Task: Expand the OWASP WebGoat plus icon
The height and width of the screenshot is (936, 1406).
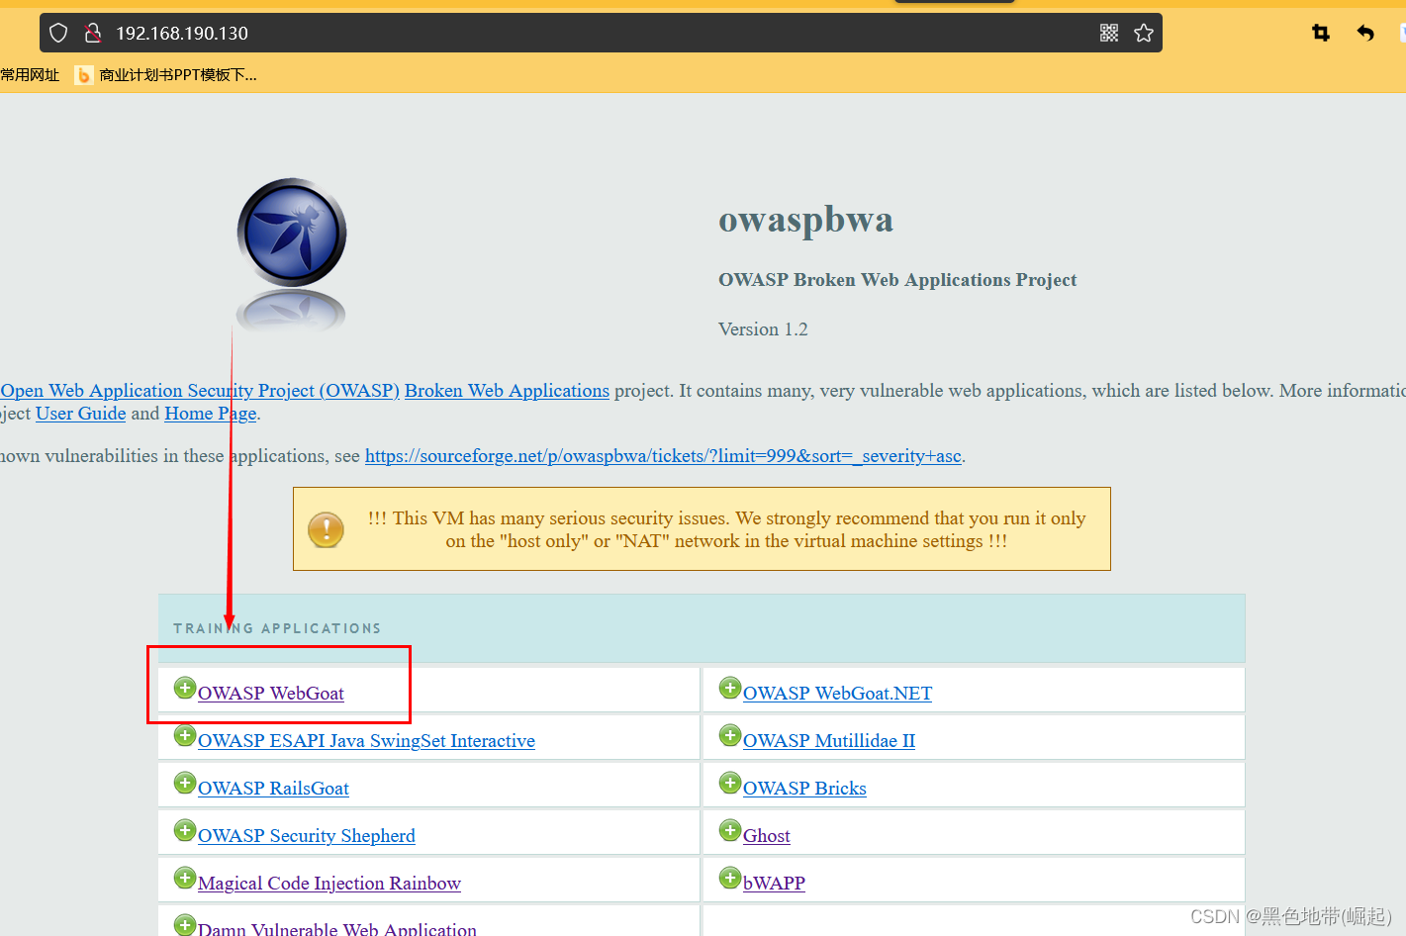Action: click(185, 688)
